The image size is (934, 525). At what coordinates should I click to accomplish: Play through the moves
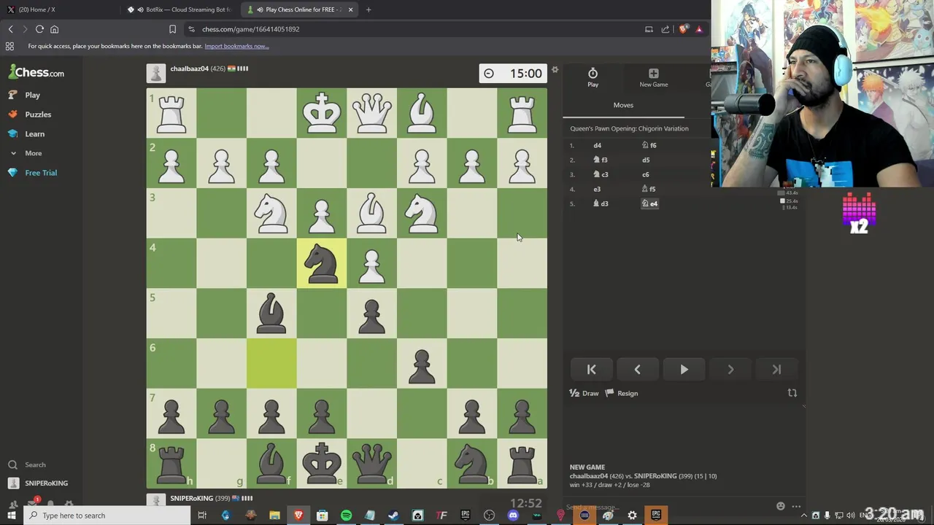pos(684,370)
